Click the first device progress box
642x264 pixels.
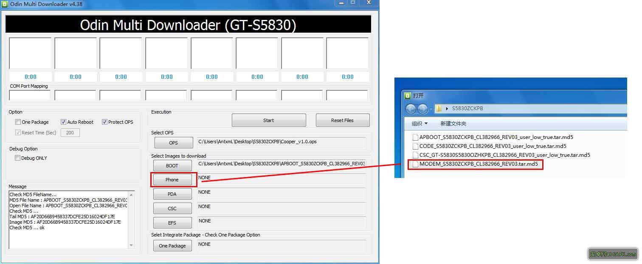point(30,53)
